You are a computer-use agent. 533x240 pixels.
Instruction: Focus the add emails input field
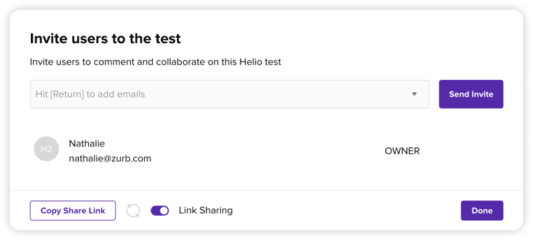(x=237, y=95)
